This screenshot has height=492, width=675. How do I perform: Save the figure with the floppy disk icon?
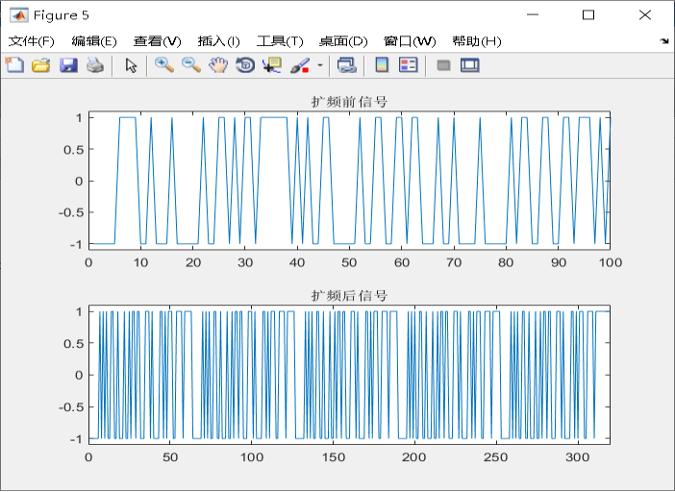pos(68,65)
